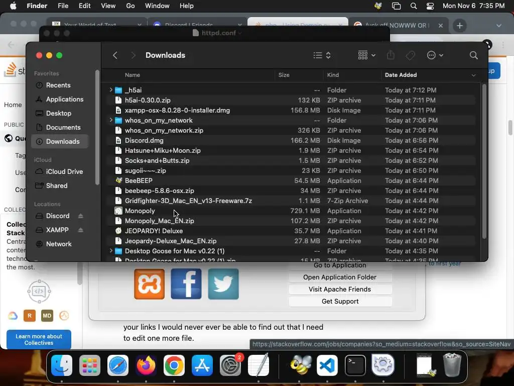The image size is (514, 386).
Task: Eject the Discord volume in sidebar
Action: [x=81, y=216]
